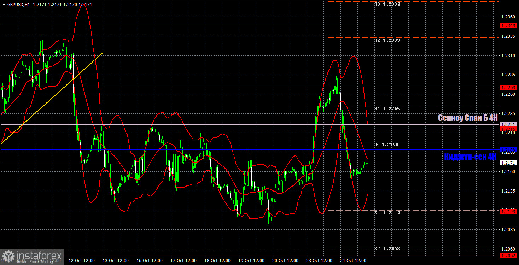Click the 1.2060 price scale value
Screen dimensions: 519x265
coord(508,249)
